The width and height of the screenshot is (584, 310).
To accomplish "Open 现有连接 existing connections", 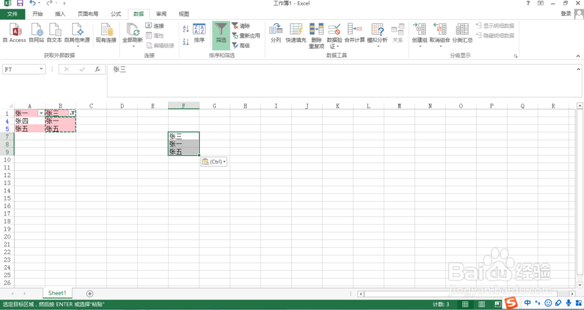I will coord(106,32).
